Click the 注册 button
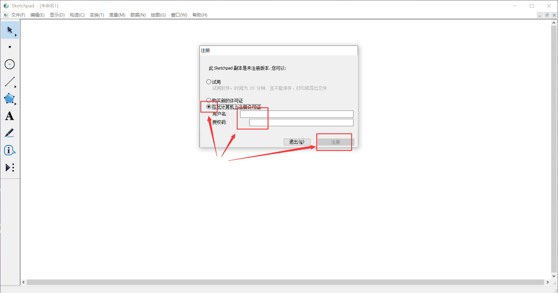 [336, 142]
